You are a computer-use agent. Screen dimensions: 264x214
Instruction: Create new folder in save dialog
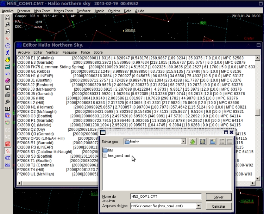point(213,141)
